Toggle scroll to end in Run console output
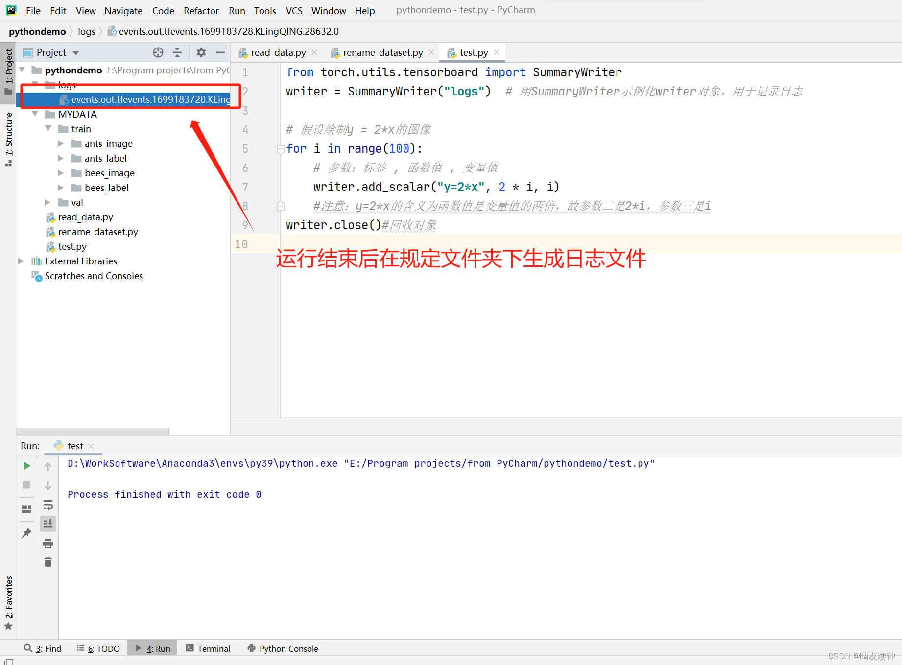902x665 pixels. click(x=47, y=523)
